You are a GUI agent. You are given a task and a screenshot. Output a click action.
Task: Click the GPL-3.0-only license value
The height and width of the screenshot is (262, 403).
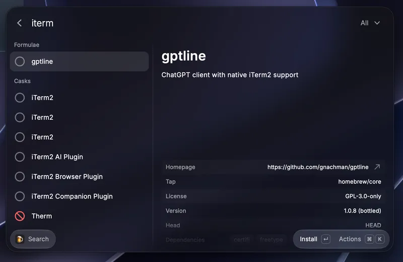pyautogui.click(x=363, y=196)
